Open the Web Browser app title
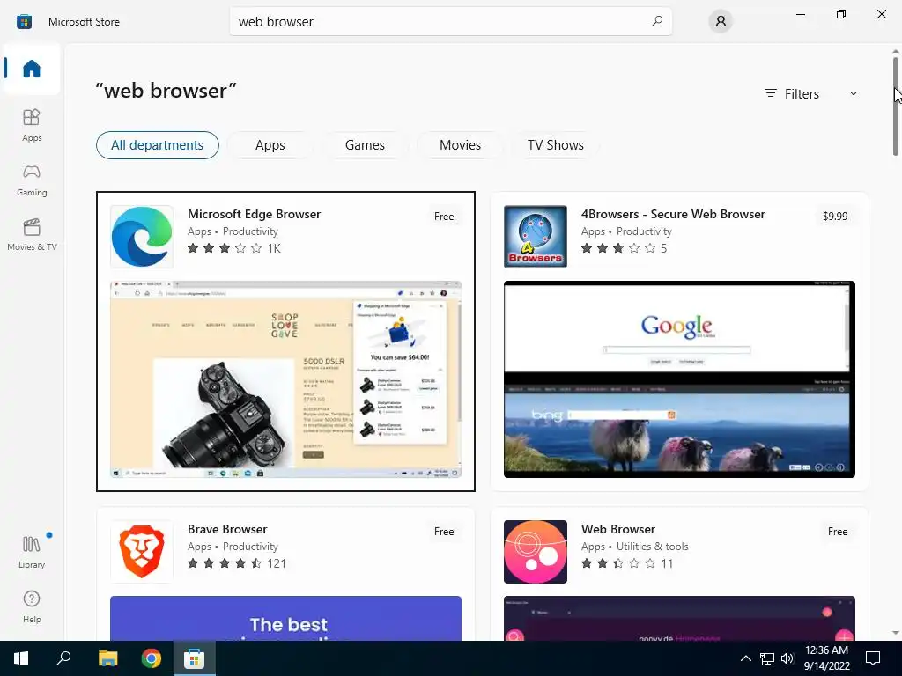 pos(618,529)
